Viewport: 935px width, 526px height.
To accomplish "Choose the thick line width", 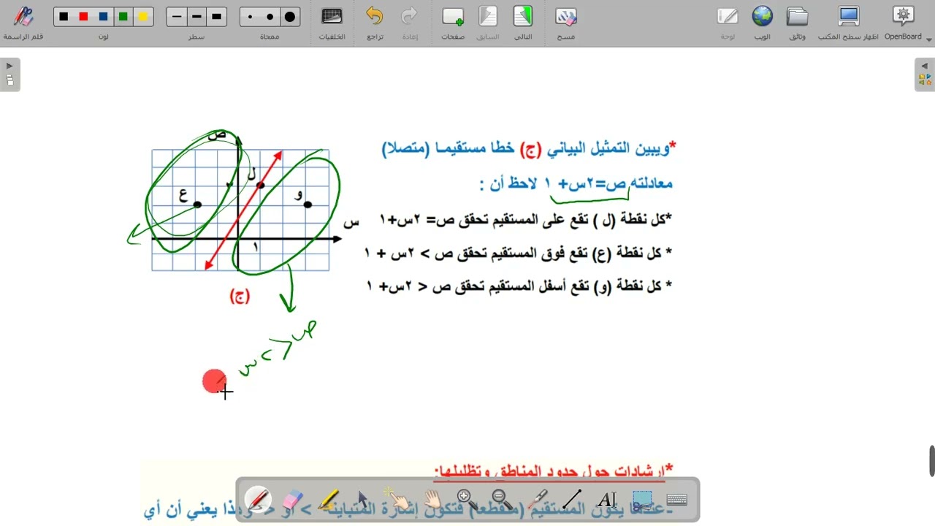I will (x=217, y=17).
